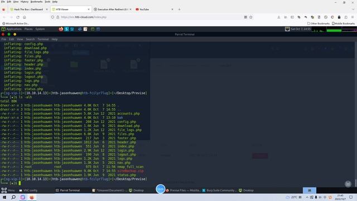This screenshot has width=357, height=201.
Task: Close the YouTube tab
Action: coord(172,9)
